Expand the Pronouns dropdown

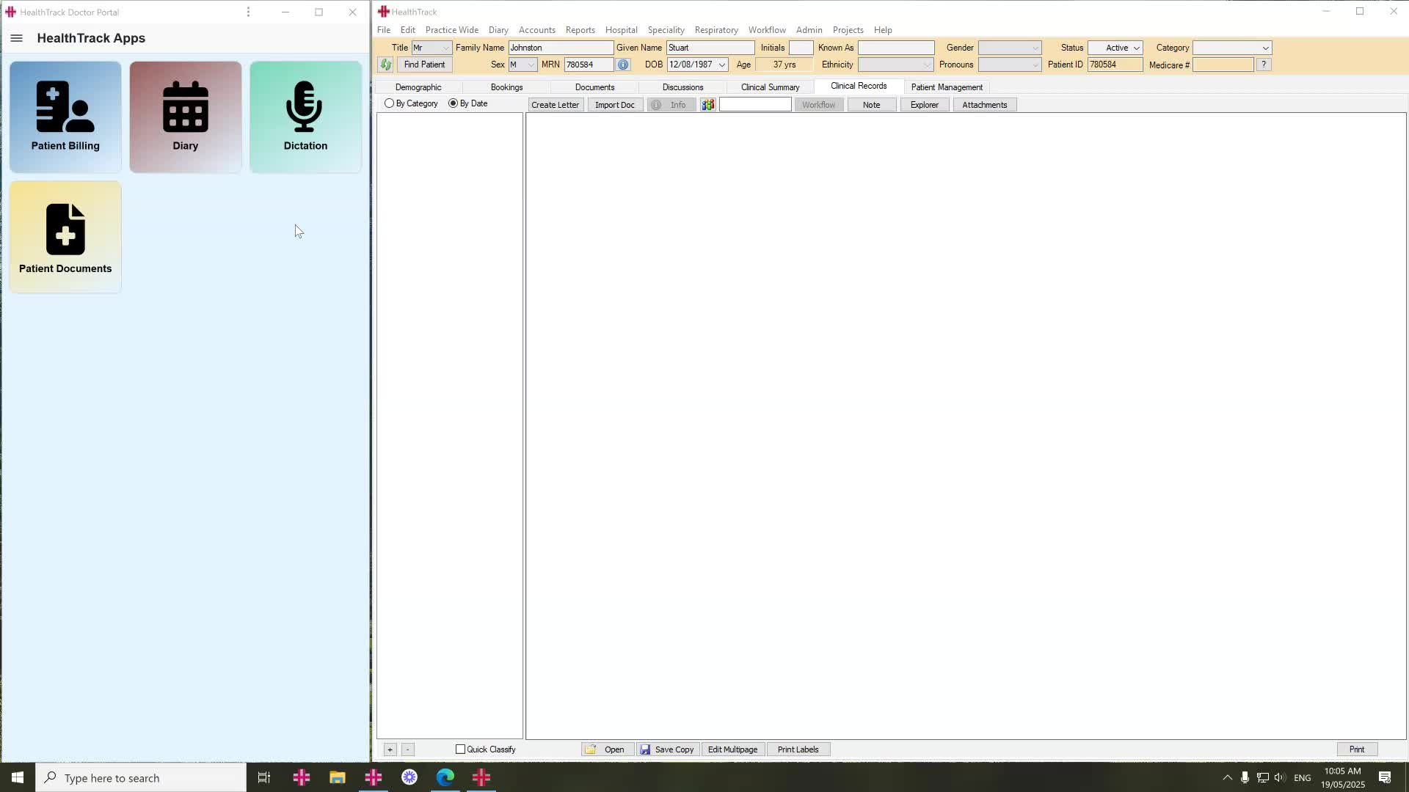1035,65
